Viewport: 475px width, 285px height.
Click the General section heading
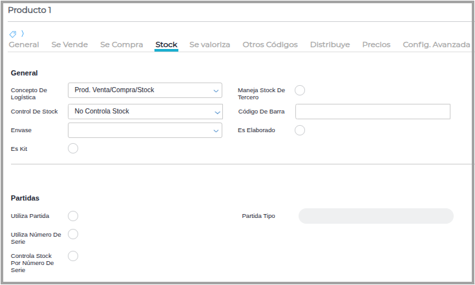pyautogui.click(x=25, y=73)
